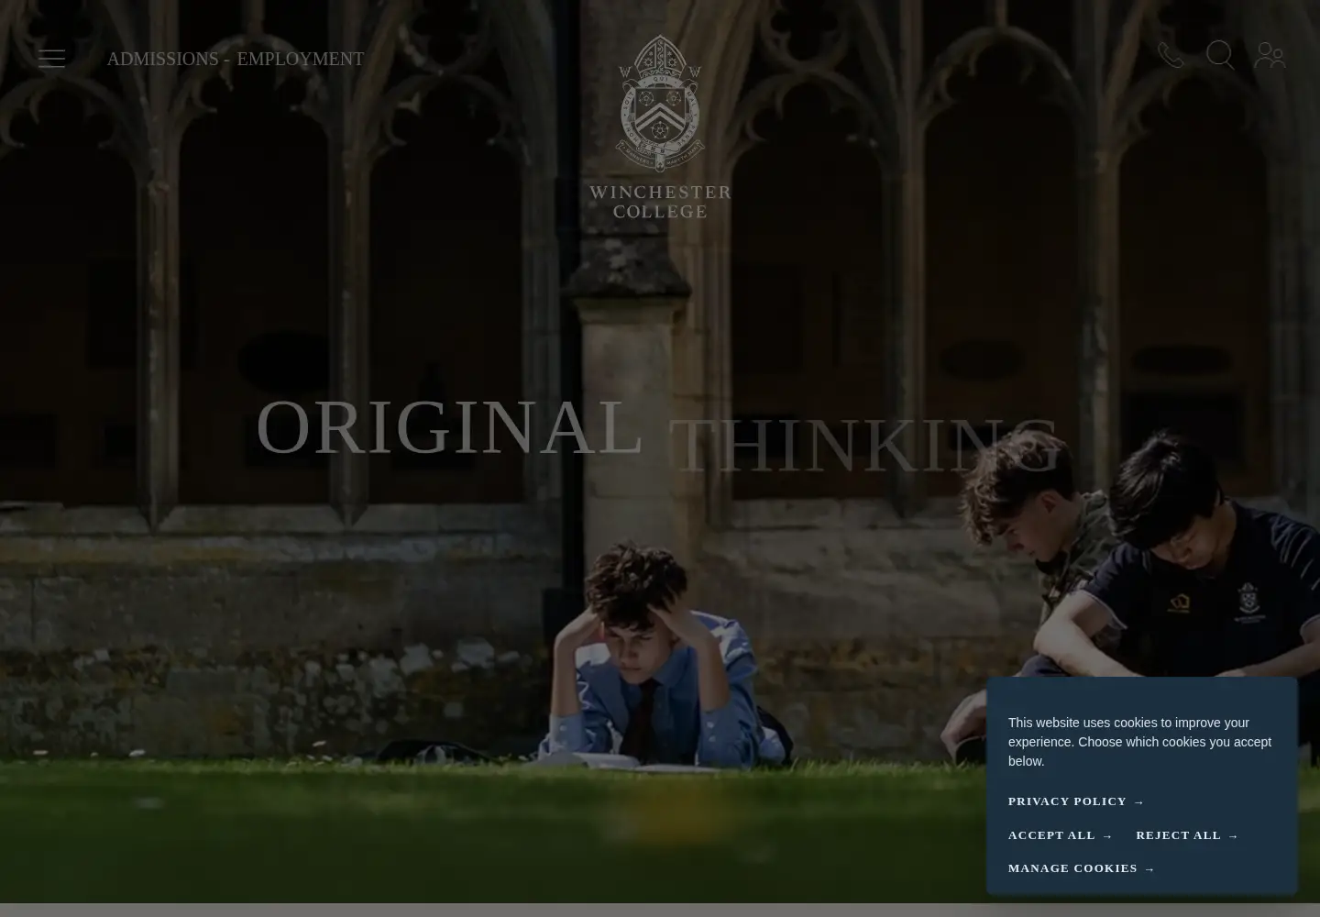The width and height of the screenshot is (1320, 917).
Task: Click the cookie notice message text
Action: click(x=1139, y=742)
